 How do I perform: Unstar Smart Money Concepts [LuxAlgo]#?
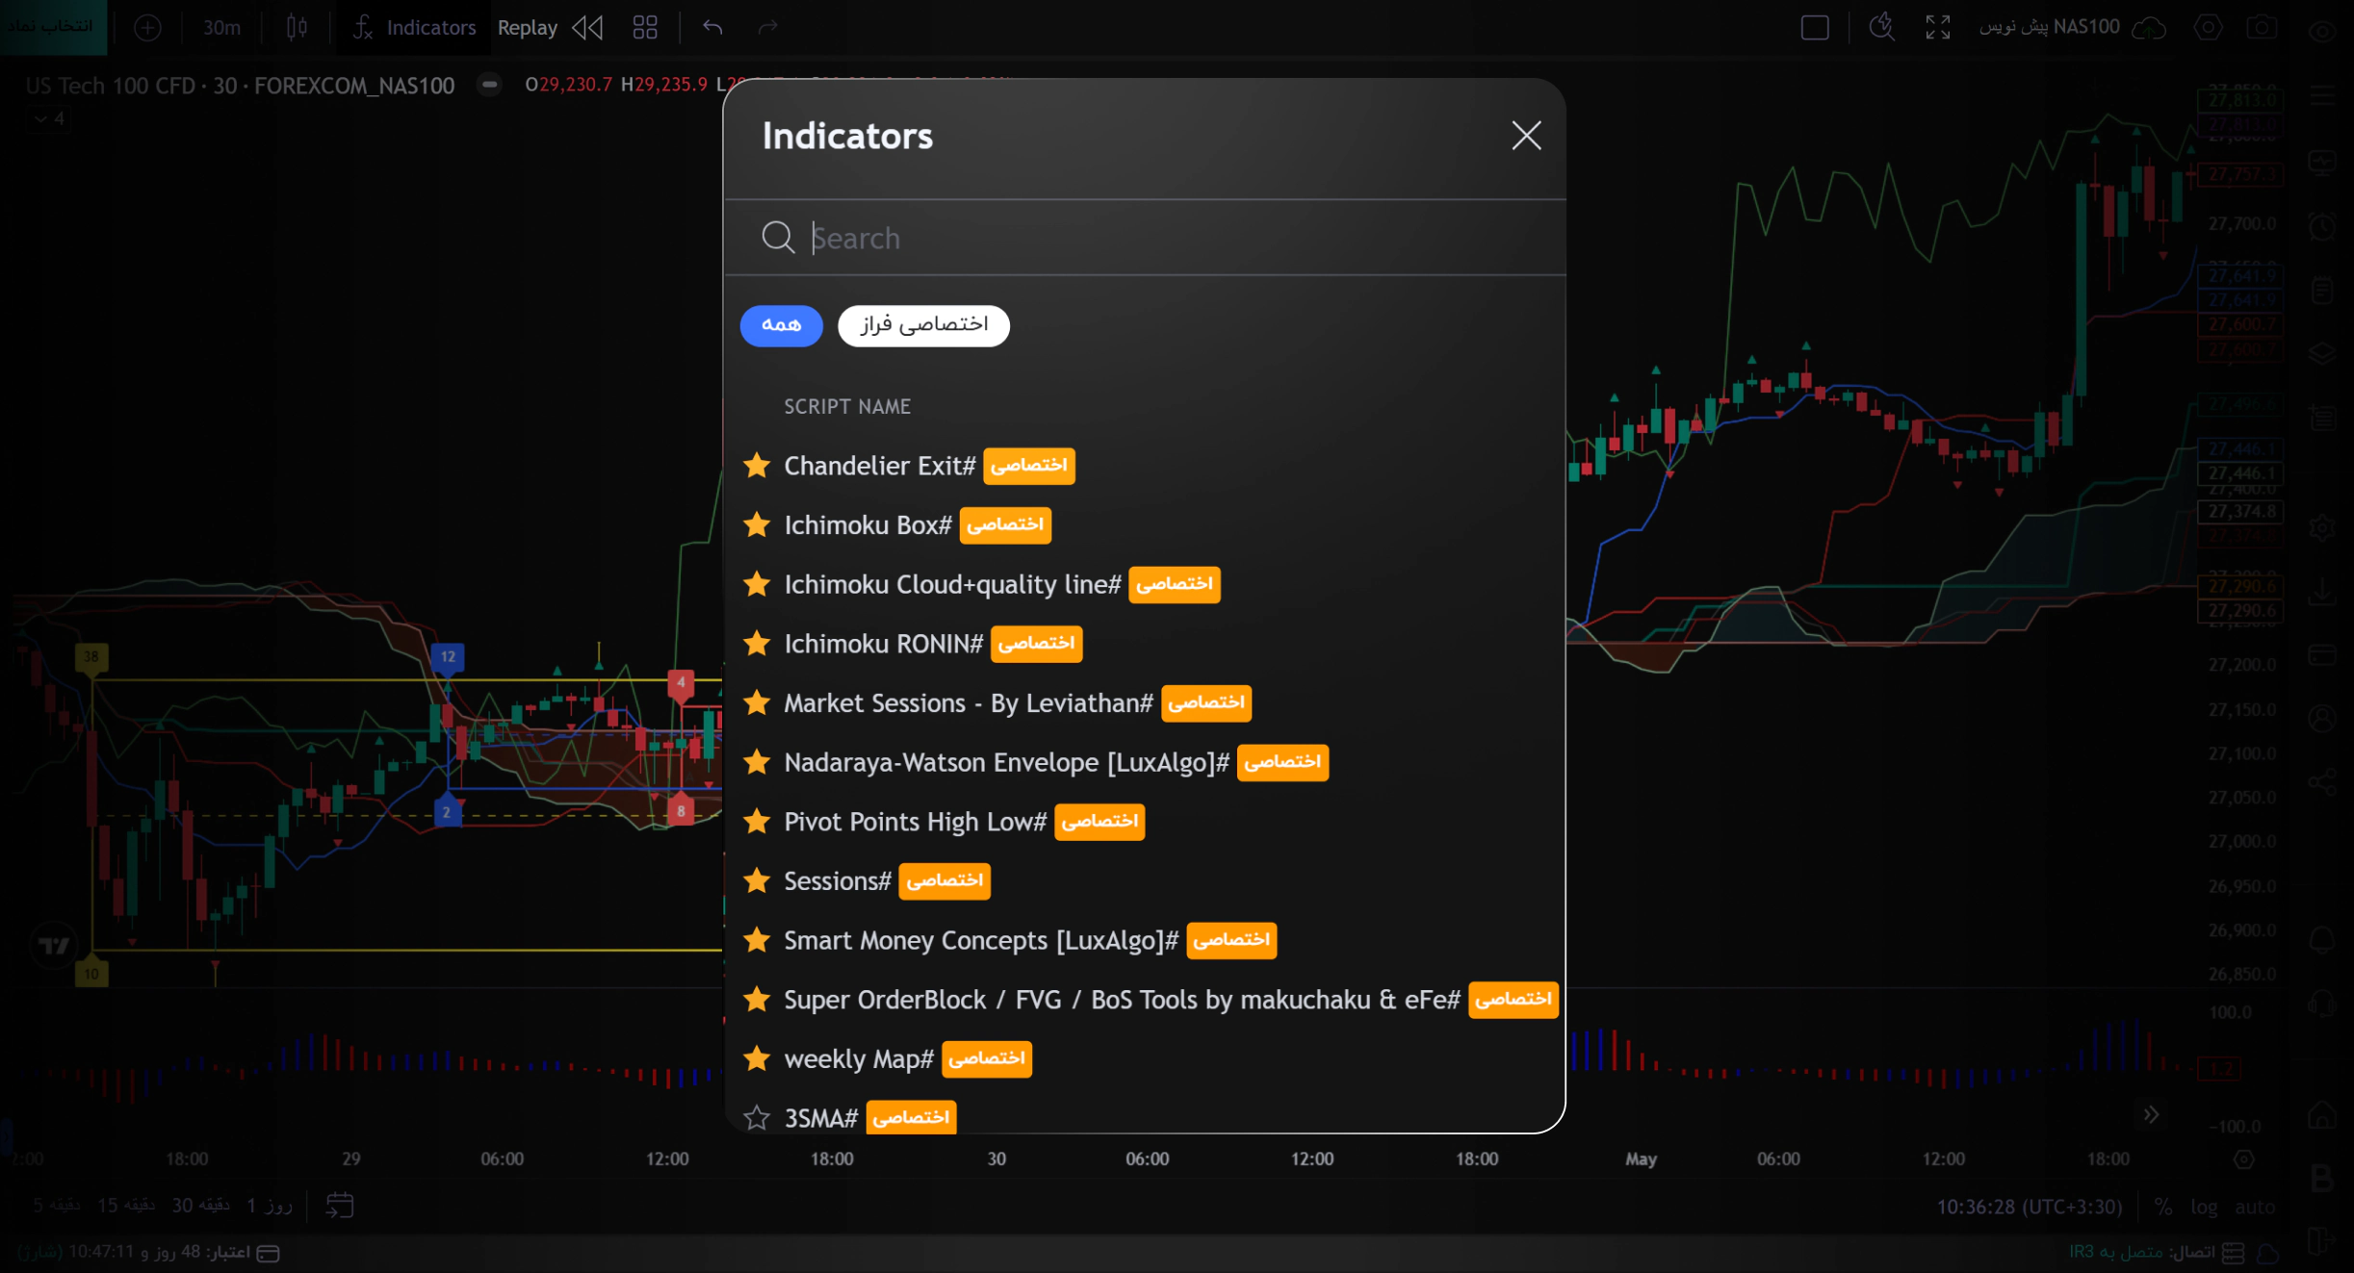pyautogui.click(x=757, y=940)
